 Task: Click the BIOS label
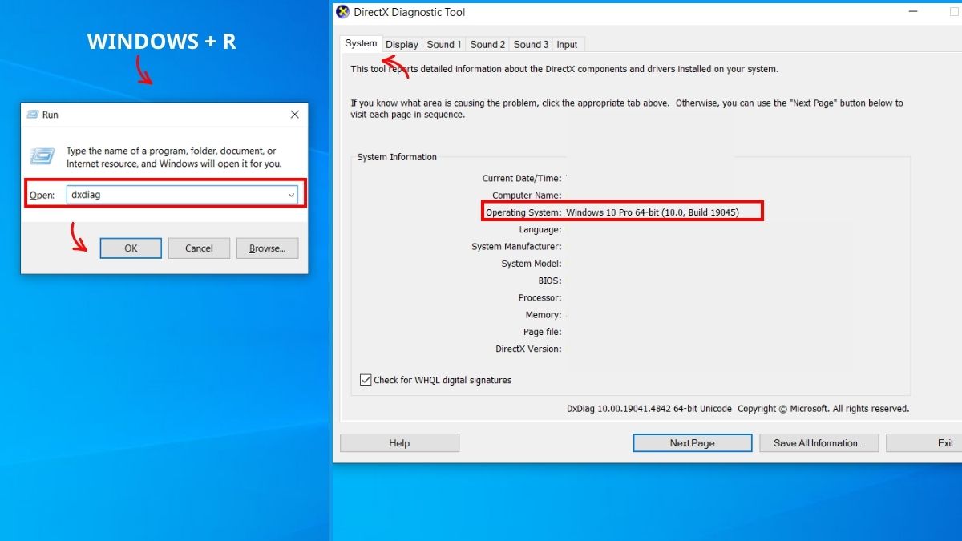click(550, 281)
